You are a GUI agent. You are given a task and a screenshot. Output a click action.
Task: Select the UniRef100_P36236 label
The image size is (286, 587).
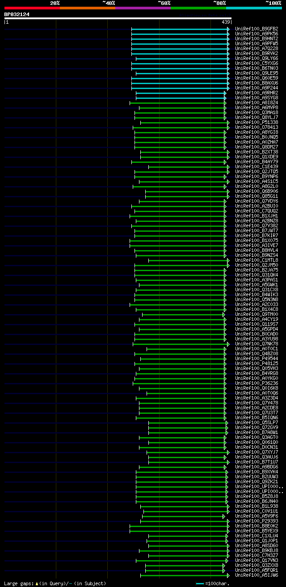tap(257, 383)
